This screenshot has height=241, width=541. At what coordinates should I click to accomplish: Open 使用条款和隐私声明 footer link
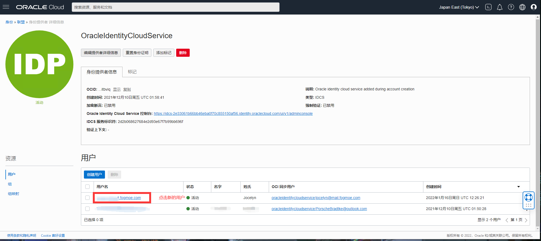point(22,235)
